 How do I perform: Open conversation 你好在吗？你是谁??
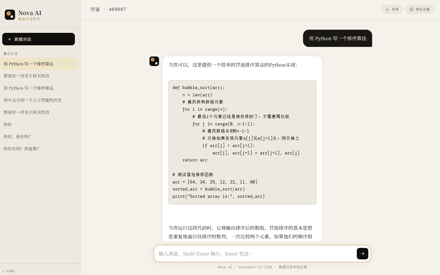[21, 149]
